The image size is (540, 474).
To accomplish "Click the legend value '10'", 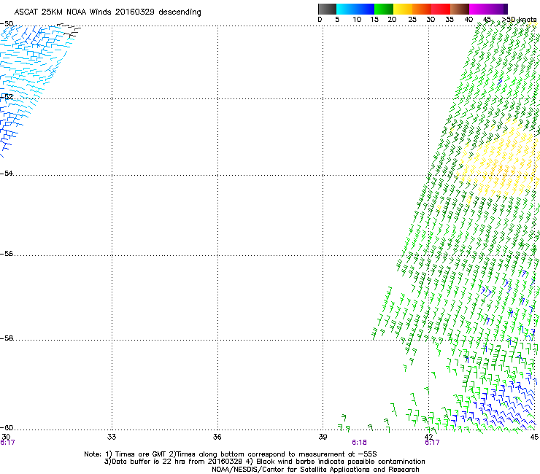I will [357, 20].
